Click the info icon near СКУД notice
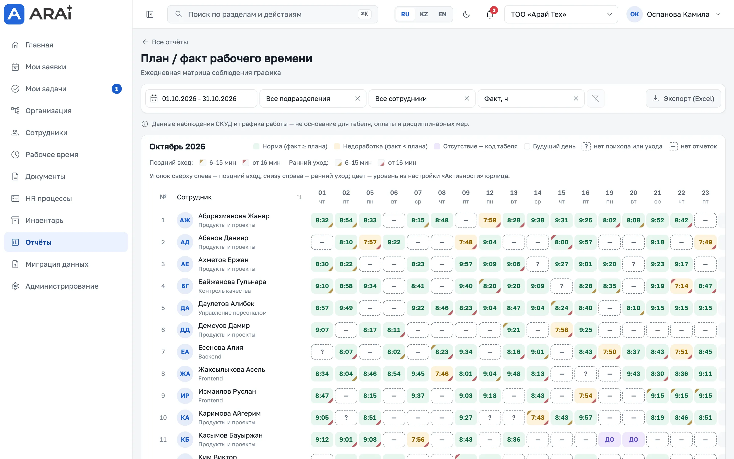The width and height of the screenshot is (734, 459). click(x=145, y=124)
